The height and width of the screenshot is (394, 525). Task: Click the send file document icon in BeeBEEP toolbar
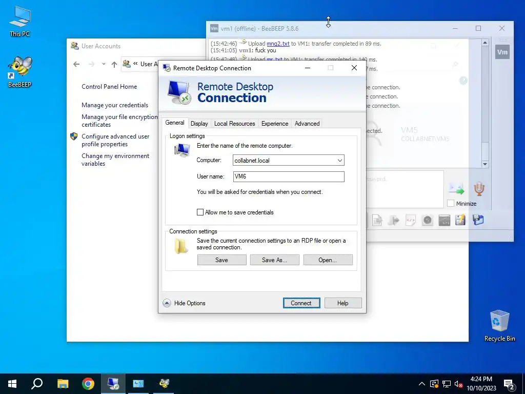click(x=377, y=220)
